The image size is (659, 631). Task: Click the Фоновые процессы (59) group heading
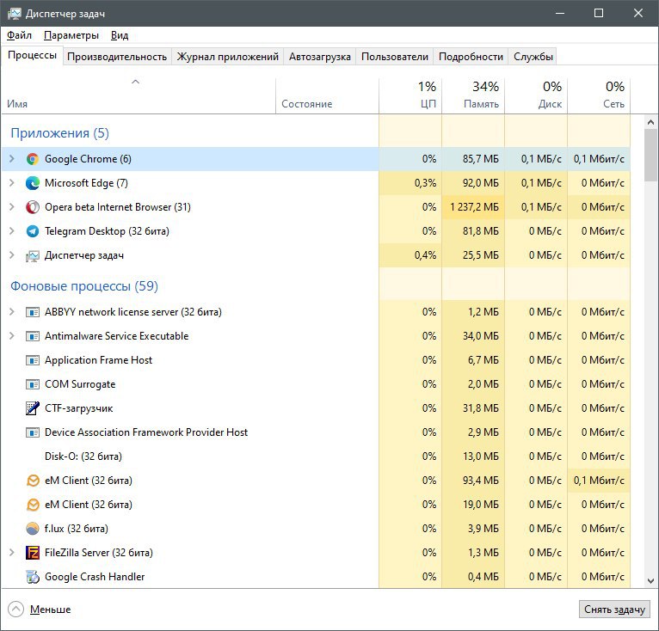[84, 286]
